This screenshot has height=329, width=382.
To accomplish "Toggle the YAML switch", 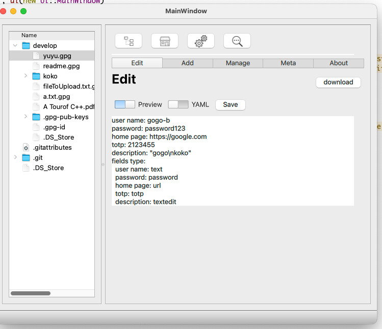I will [179, 104].
